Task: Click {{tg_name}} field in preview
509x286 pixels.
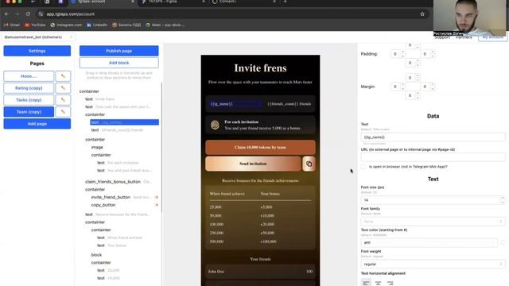Action: [235, 104]
